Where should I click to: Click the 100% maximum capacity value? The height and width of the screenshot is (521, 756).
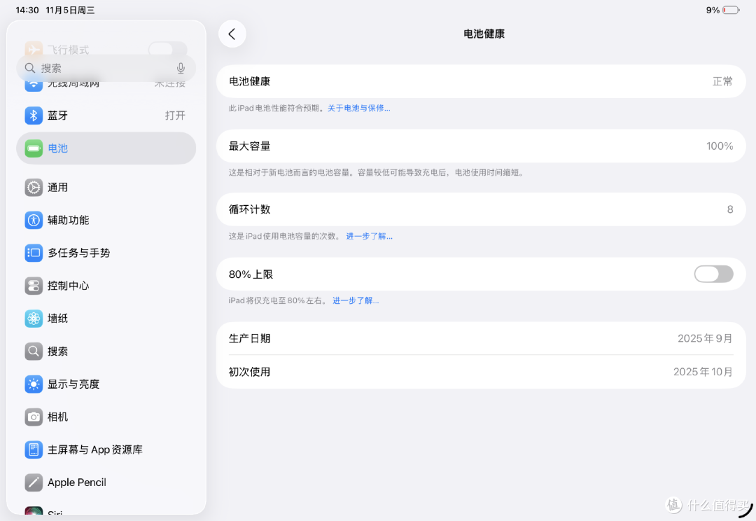tap(720, 146)
